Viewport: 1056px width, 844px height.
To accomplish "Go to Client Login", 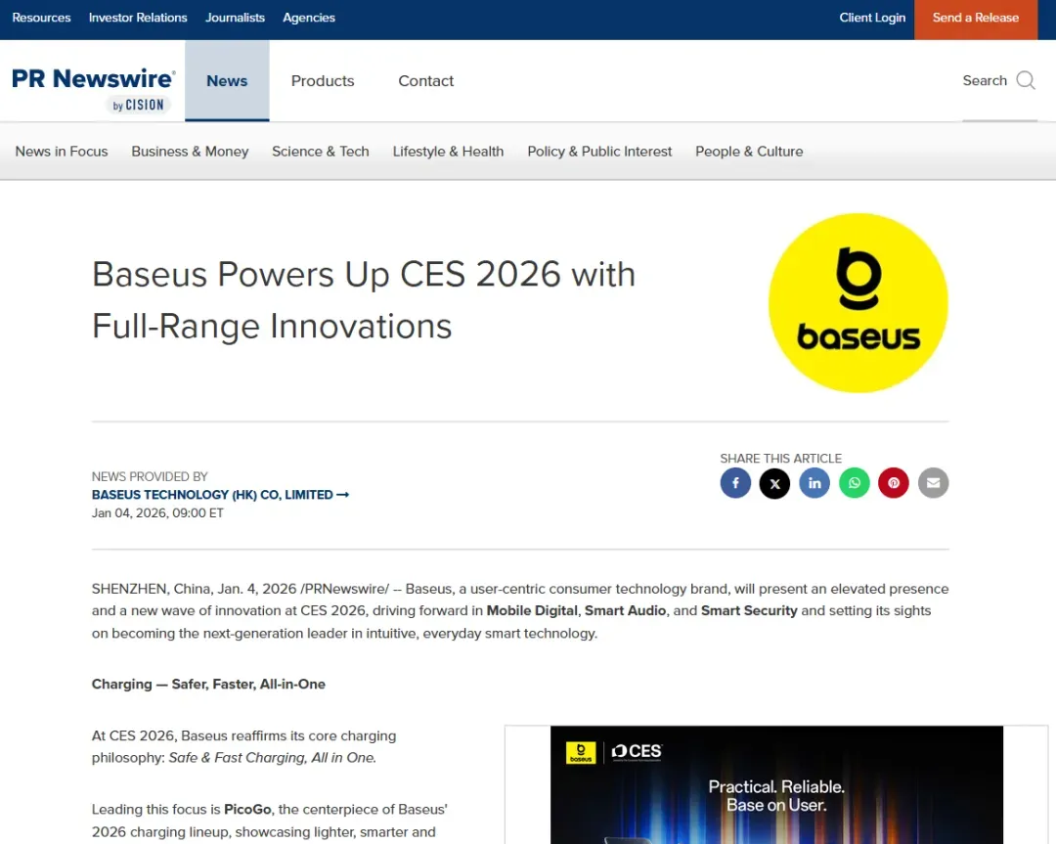I will click(872, 19).
